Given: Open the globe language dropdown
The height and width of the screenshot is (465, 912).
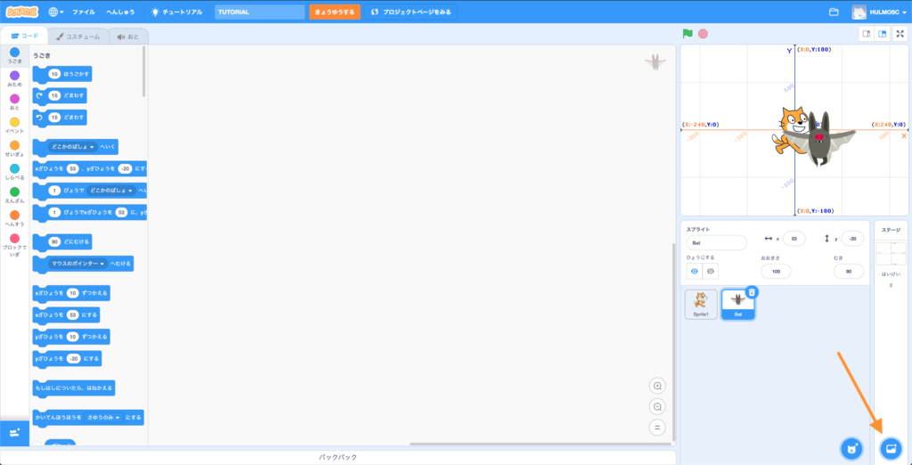Looking at the screenshot, I should coord(57,12).
